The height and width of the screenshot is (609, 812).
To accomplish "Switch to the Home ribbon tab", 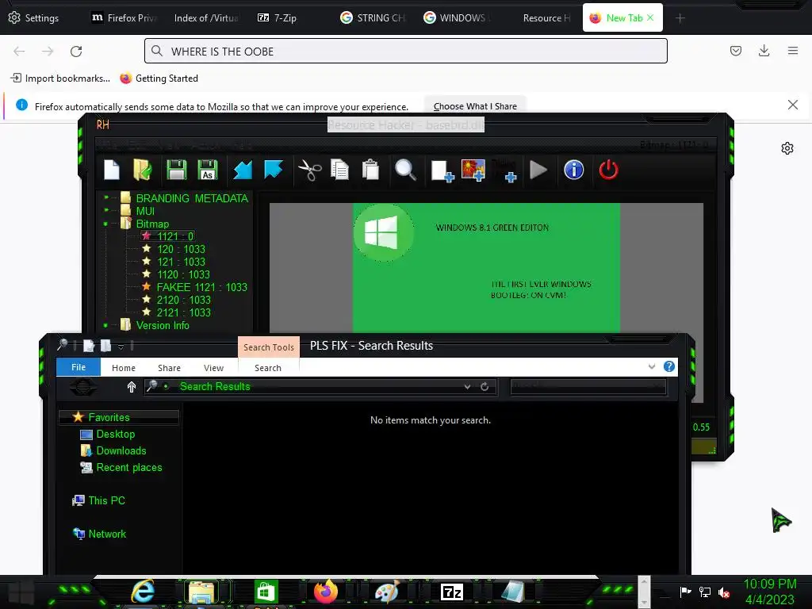I will click(123, 368).
